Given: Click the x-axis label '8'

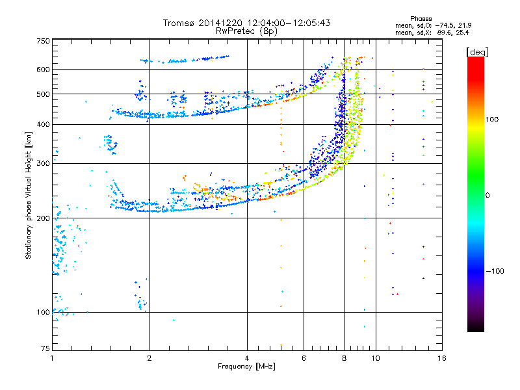Looking at the screenshot, I should tap(344, 358).
